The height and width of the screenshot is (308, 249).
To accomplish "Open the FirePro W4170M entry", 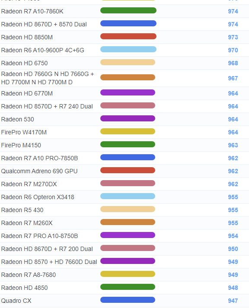I will (x=24, y=132).
